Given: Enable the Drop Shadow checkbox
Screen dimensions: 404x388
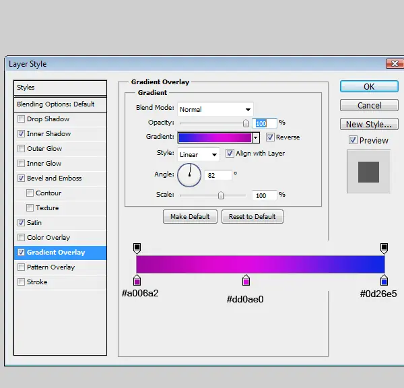Looking at the screenshot, I should (21, 119).
